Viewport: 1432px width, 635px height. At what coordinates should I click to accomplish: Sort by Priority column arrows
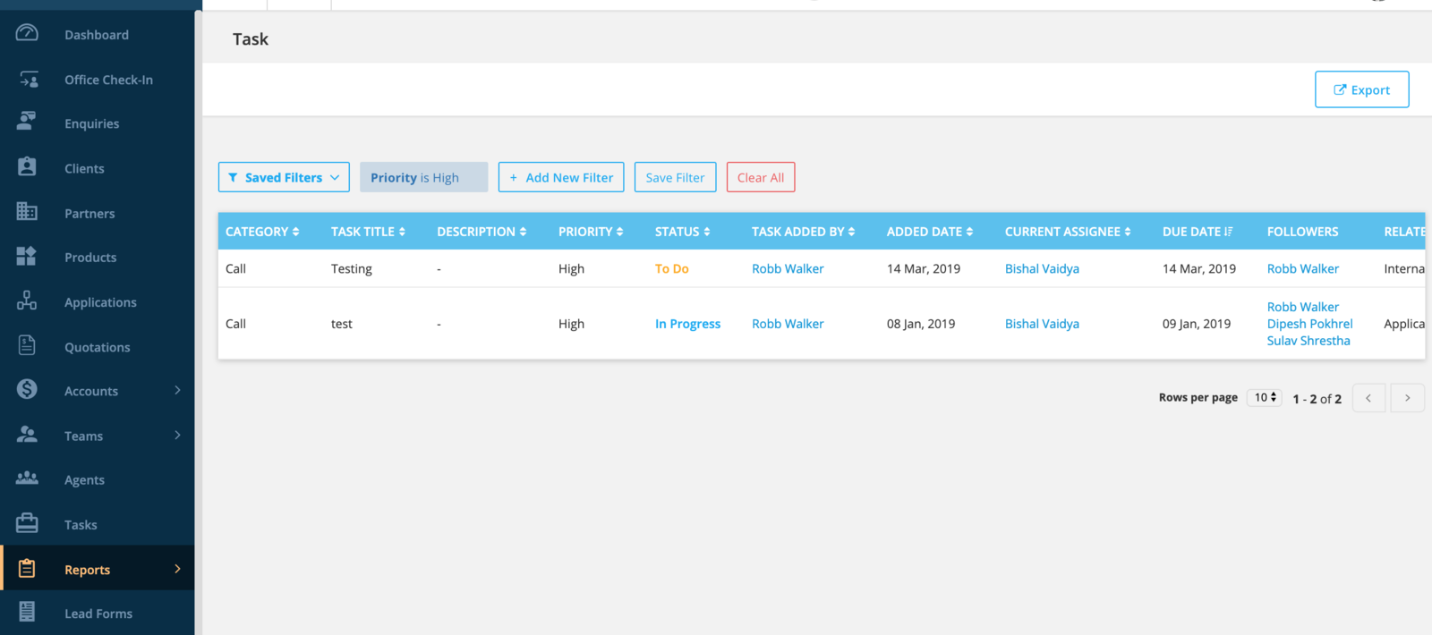[620, 232]
